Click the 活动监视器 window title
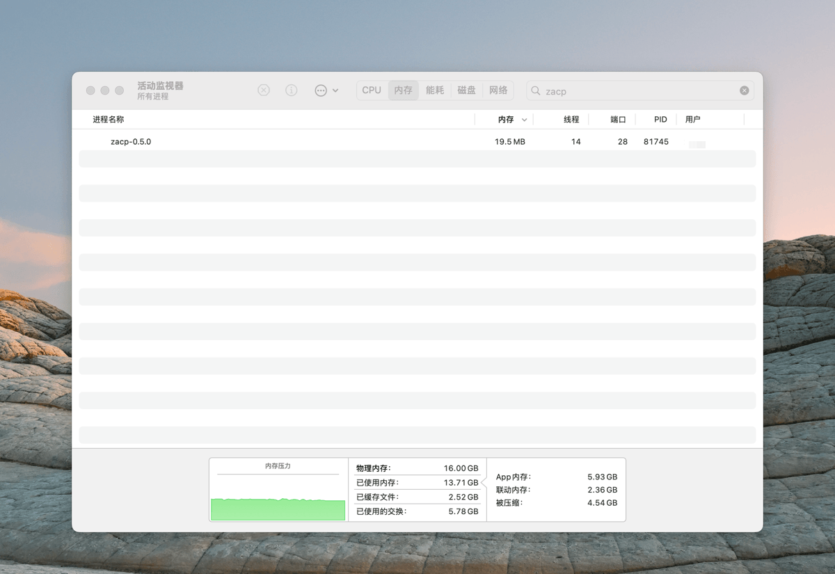The width and height of the screenshot is (835, 574). tap(160, 86)
